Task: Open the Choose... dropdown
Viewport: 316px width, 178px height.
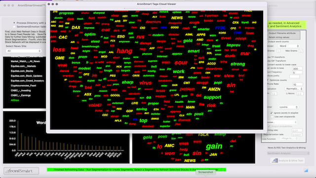Action: (281, 122)
